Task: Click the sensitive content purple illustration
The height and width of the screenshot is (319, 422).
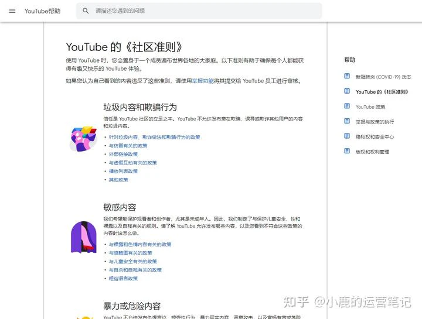Action: click(84, 237)
